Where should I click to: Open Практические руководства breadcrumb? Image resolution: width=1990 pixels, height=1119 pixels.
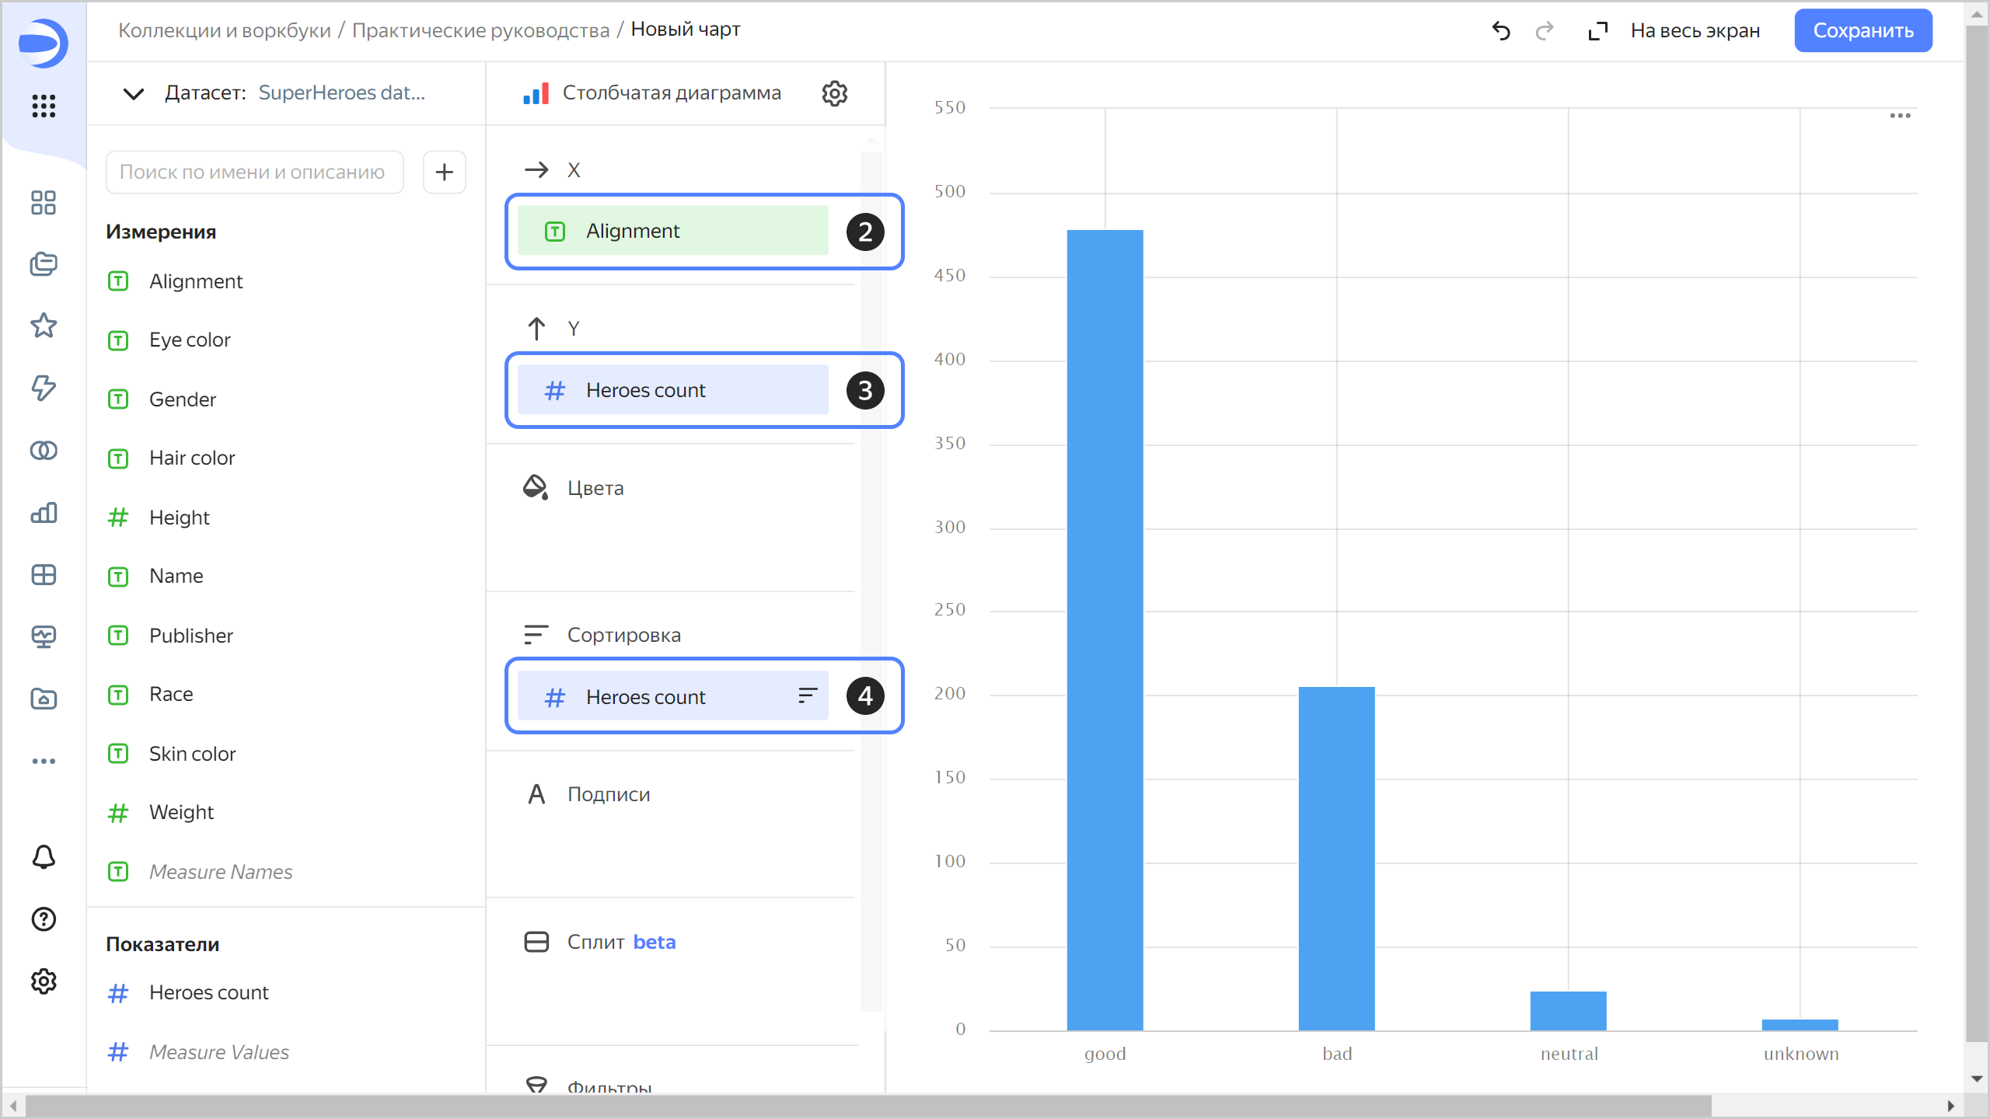tap(480, 30)
